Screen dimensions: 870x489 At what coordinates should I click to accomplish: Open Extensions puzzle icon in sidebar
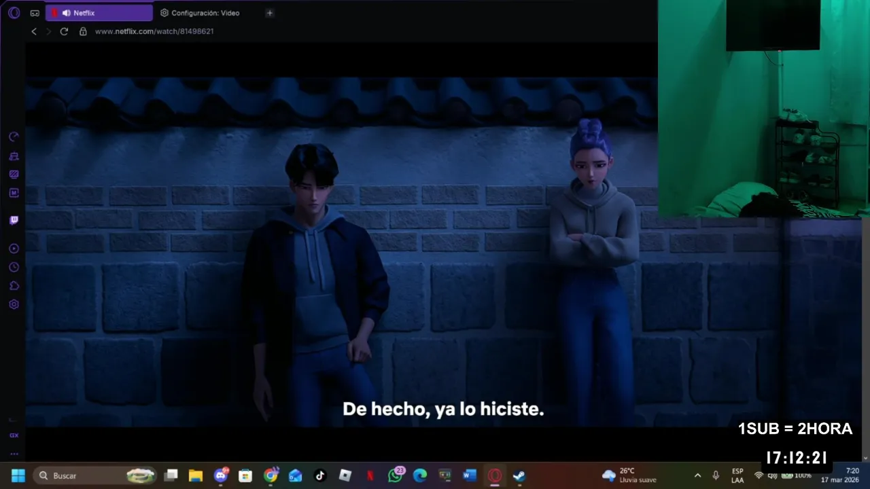point(14,286)
